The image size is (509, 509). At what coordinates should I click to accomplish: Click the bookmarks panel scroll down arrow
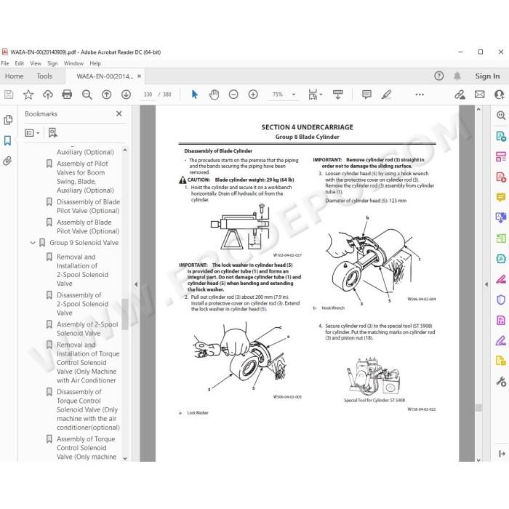click(125, 458)
